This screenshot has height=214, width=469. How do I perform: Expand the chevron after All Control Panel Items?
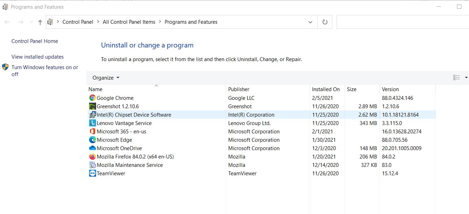(x=160, y=22)
